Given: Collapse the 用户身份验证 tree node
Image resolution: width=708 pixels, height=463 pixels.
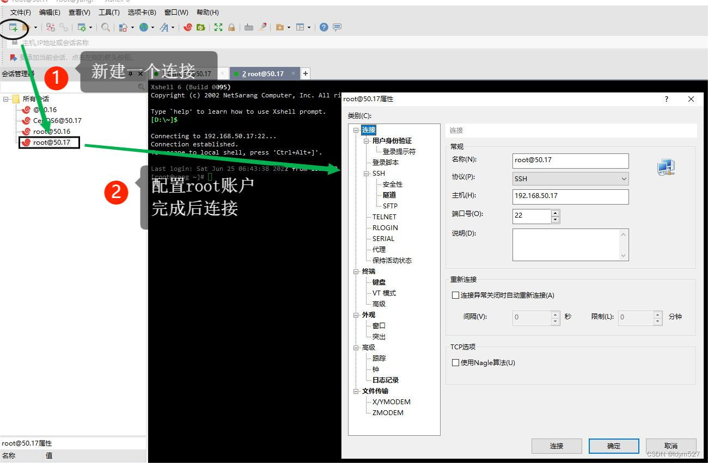Looking at the screenshot, I should [x=367, y=141].
